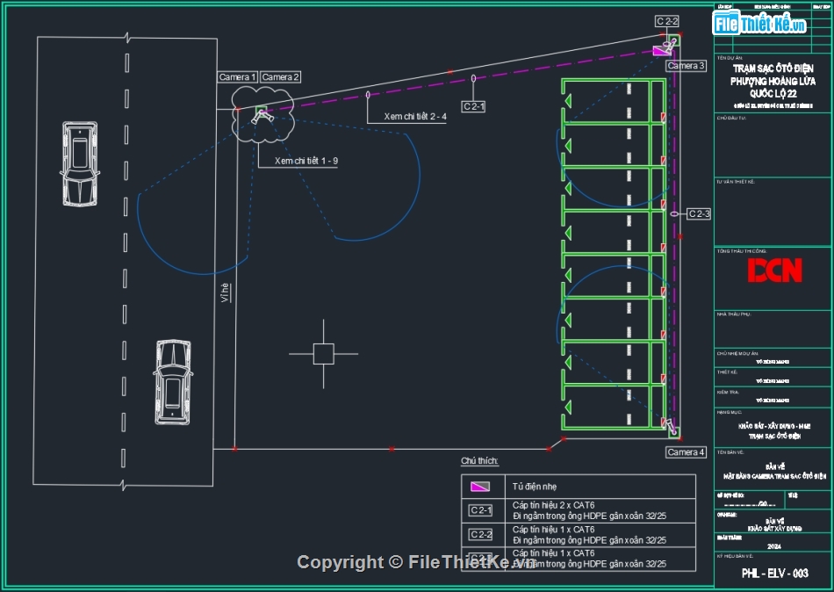
Task: Click the camera symbol inside the revision cloud
Action: (x=262, y=114)
